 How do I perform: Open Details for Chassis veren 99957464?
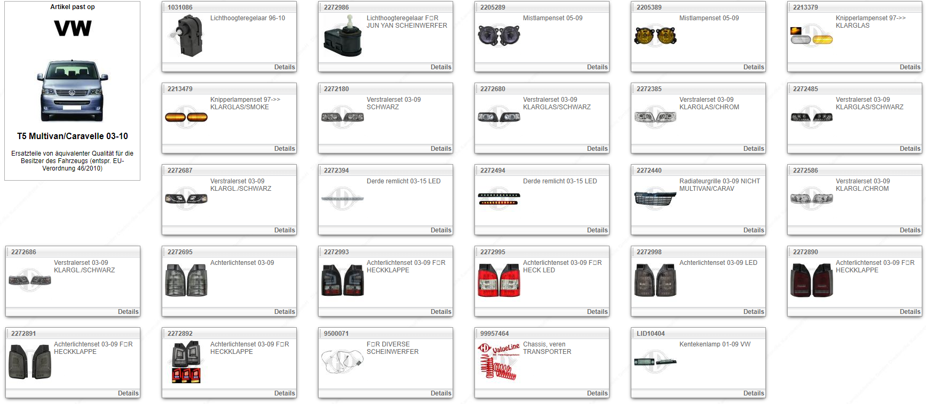[597, 393]
